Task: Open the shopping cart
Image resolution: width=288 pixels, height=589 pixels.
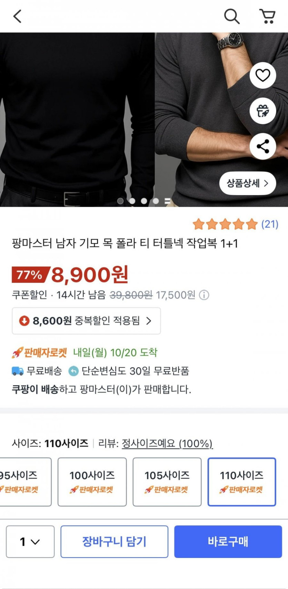Action: click(x=267, y=16)
